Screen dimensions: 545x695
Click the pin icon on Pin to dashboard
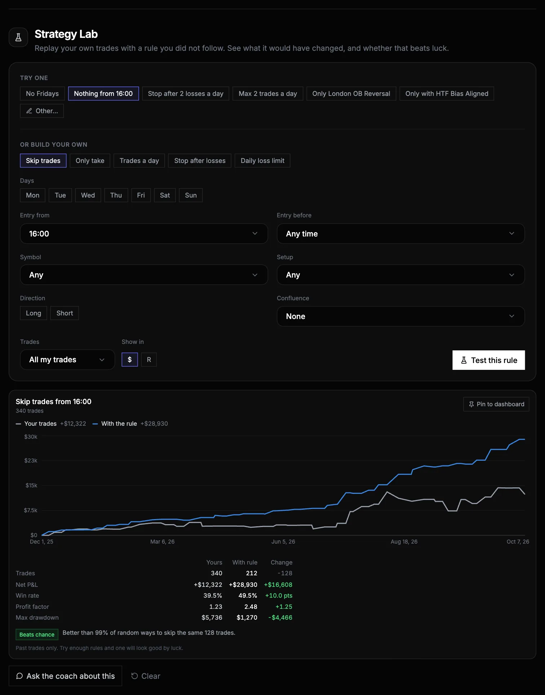471,404
